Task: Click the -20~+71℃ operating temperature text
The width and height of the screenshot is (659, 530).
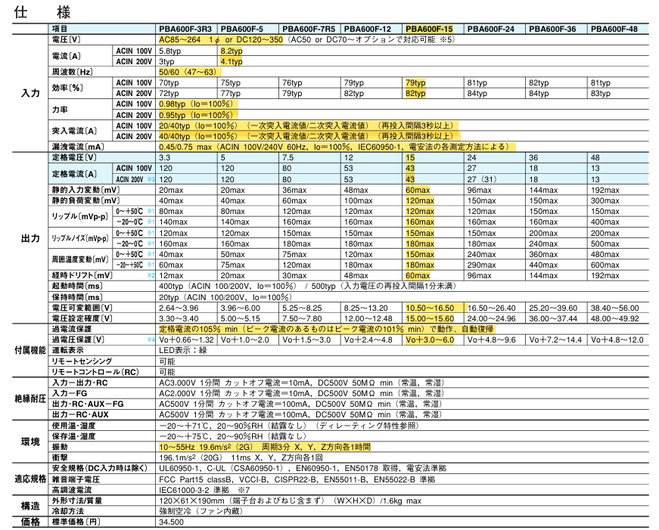Action: 289,426
